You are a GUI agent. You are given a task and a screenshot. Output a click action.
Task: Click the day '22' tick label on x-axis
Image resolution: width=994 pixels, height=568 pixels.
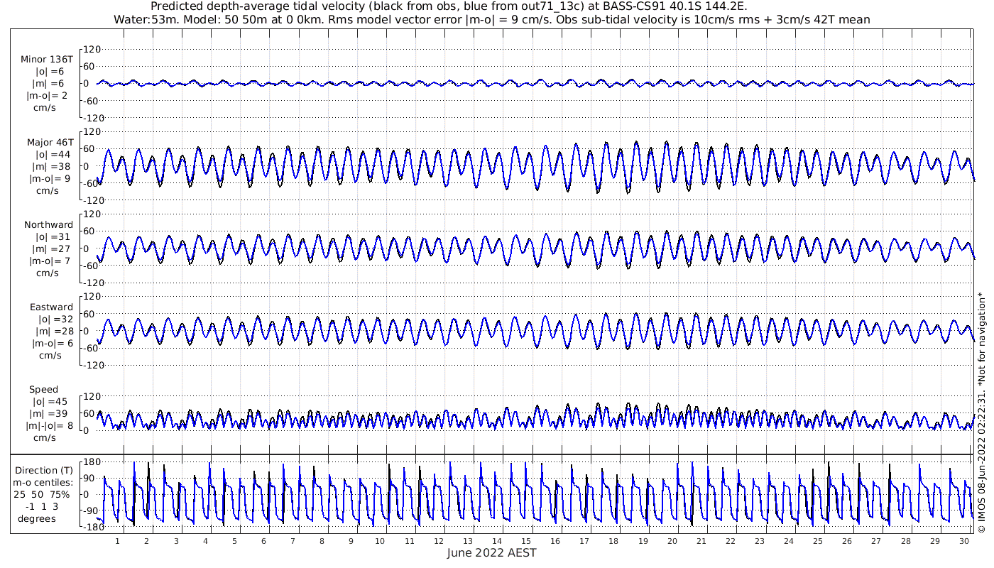[731, 541]
